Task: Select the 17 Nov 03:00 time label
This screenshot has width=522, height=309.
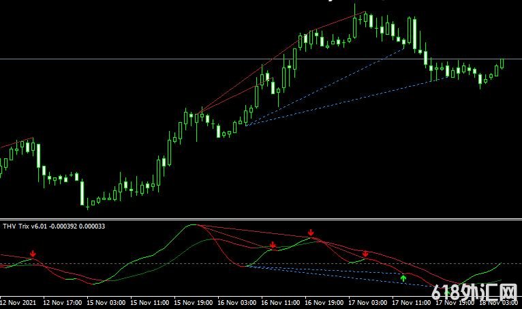Action: [368, 301]
